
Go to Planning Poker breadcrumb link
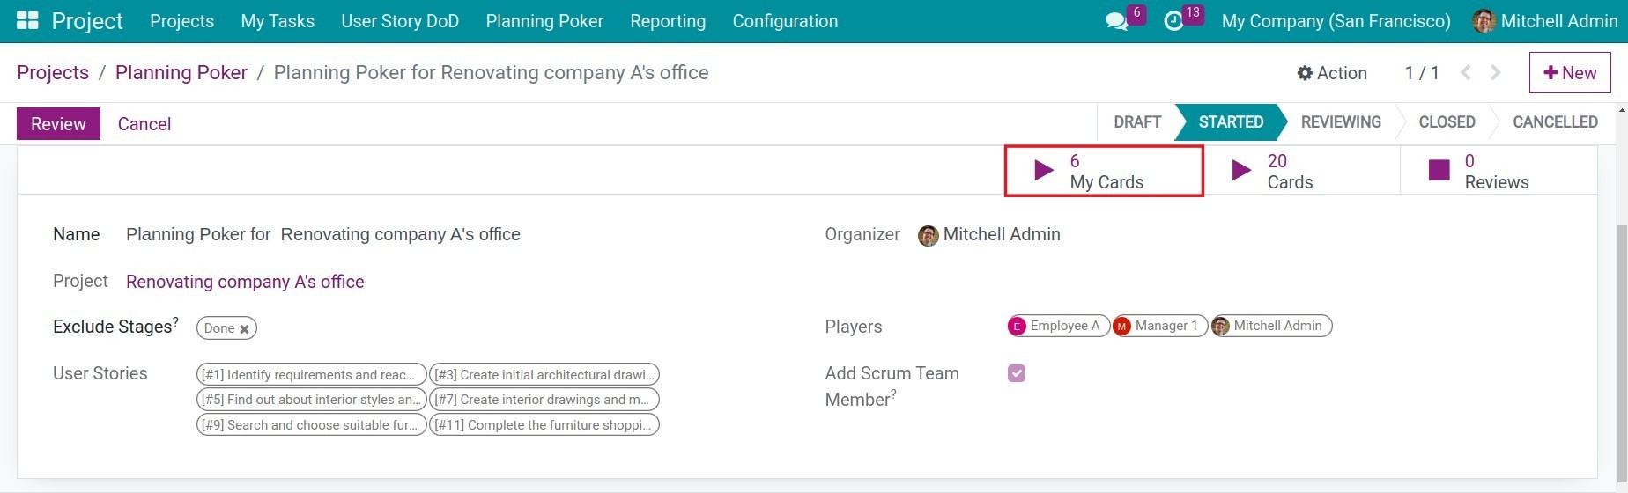181,72
